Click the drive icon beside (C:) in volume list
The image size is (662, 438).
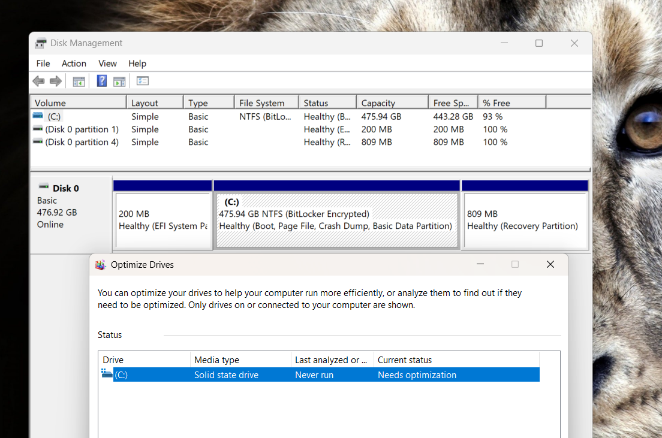[x=38, y=116]
